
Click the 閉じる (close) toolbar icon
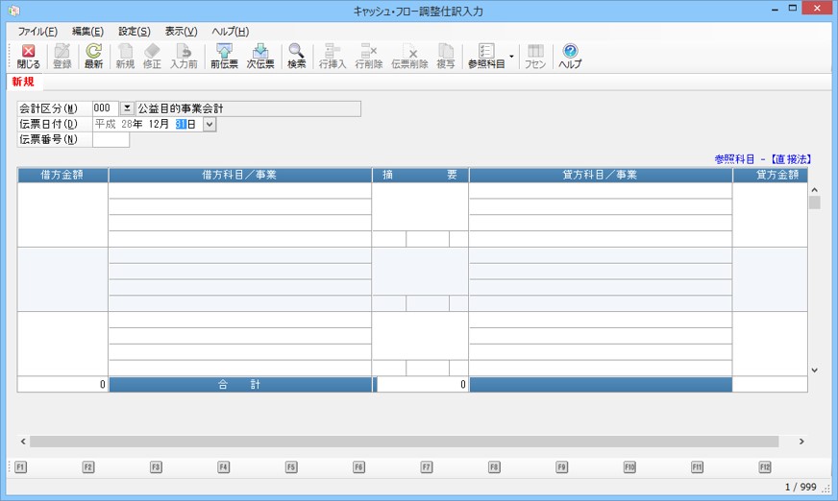click(x=28, y=57)
